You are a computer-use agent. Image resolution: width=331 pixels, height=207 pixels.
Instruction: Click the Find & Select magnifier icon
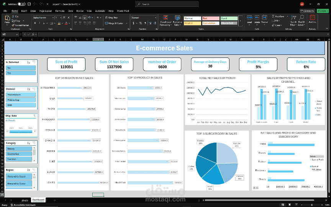coord(302,18)
